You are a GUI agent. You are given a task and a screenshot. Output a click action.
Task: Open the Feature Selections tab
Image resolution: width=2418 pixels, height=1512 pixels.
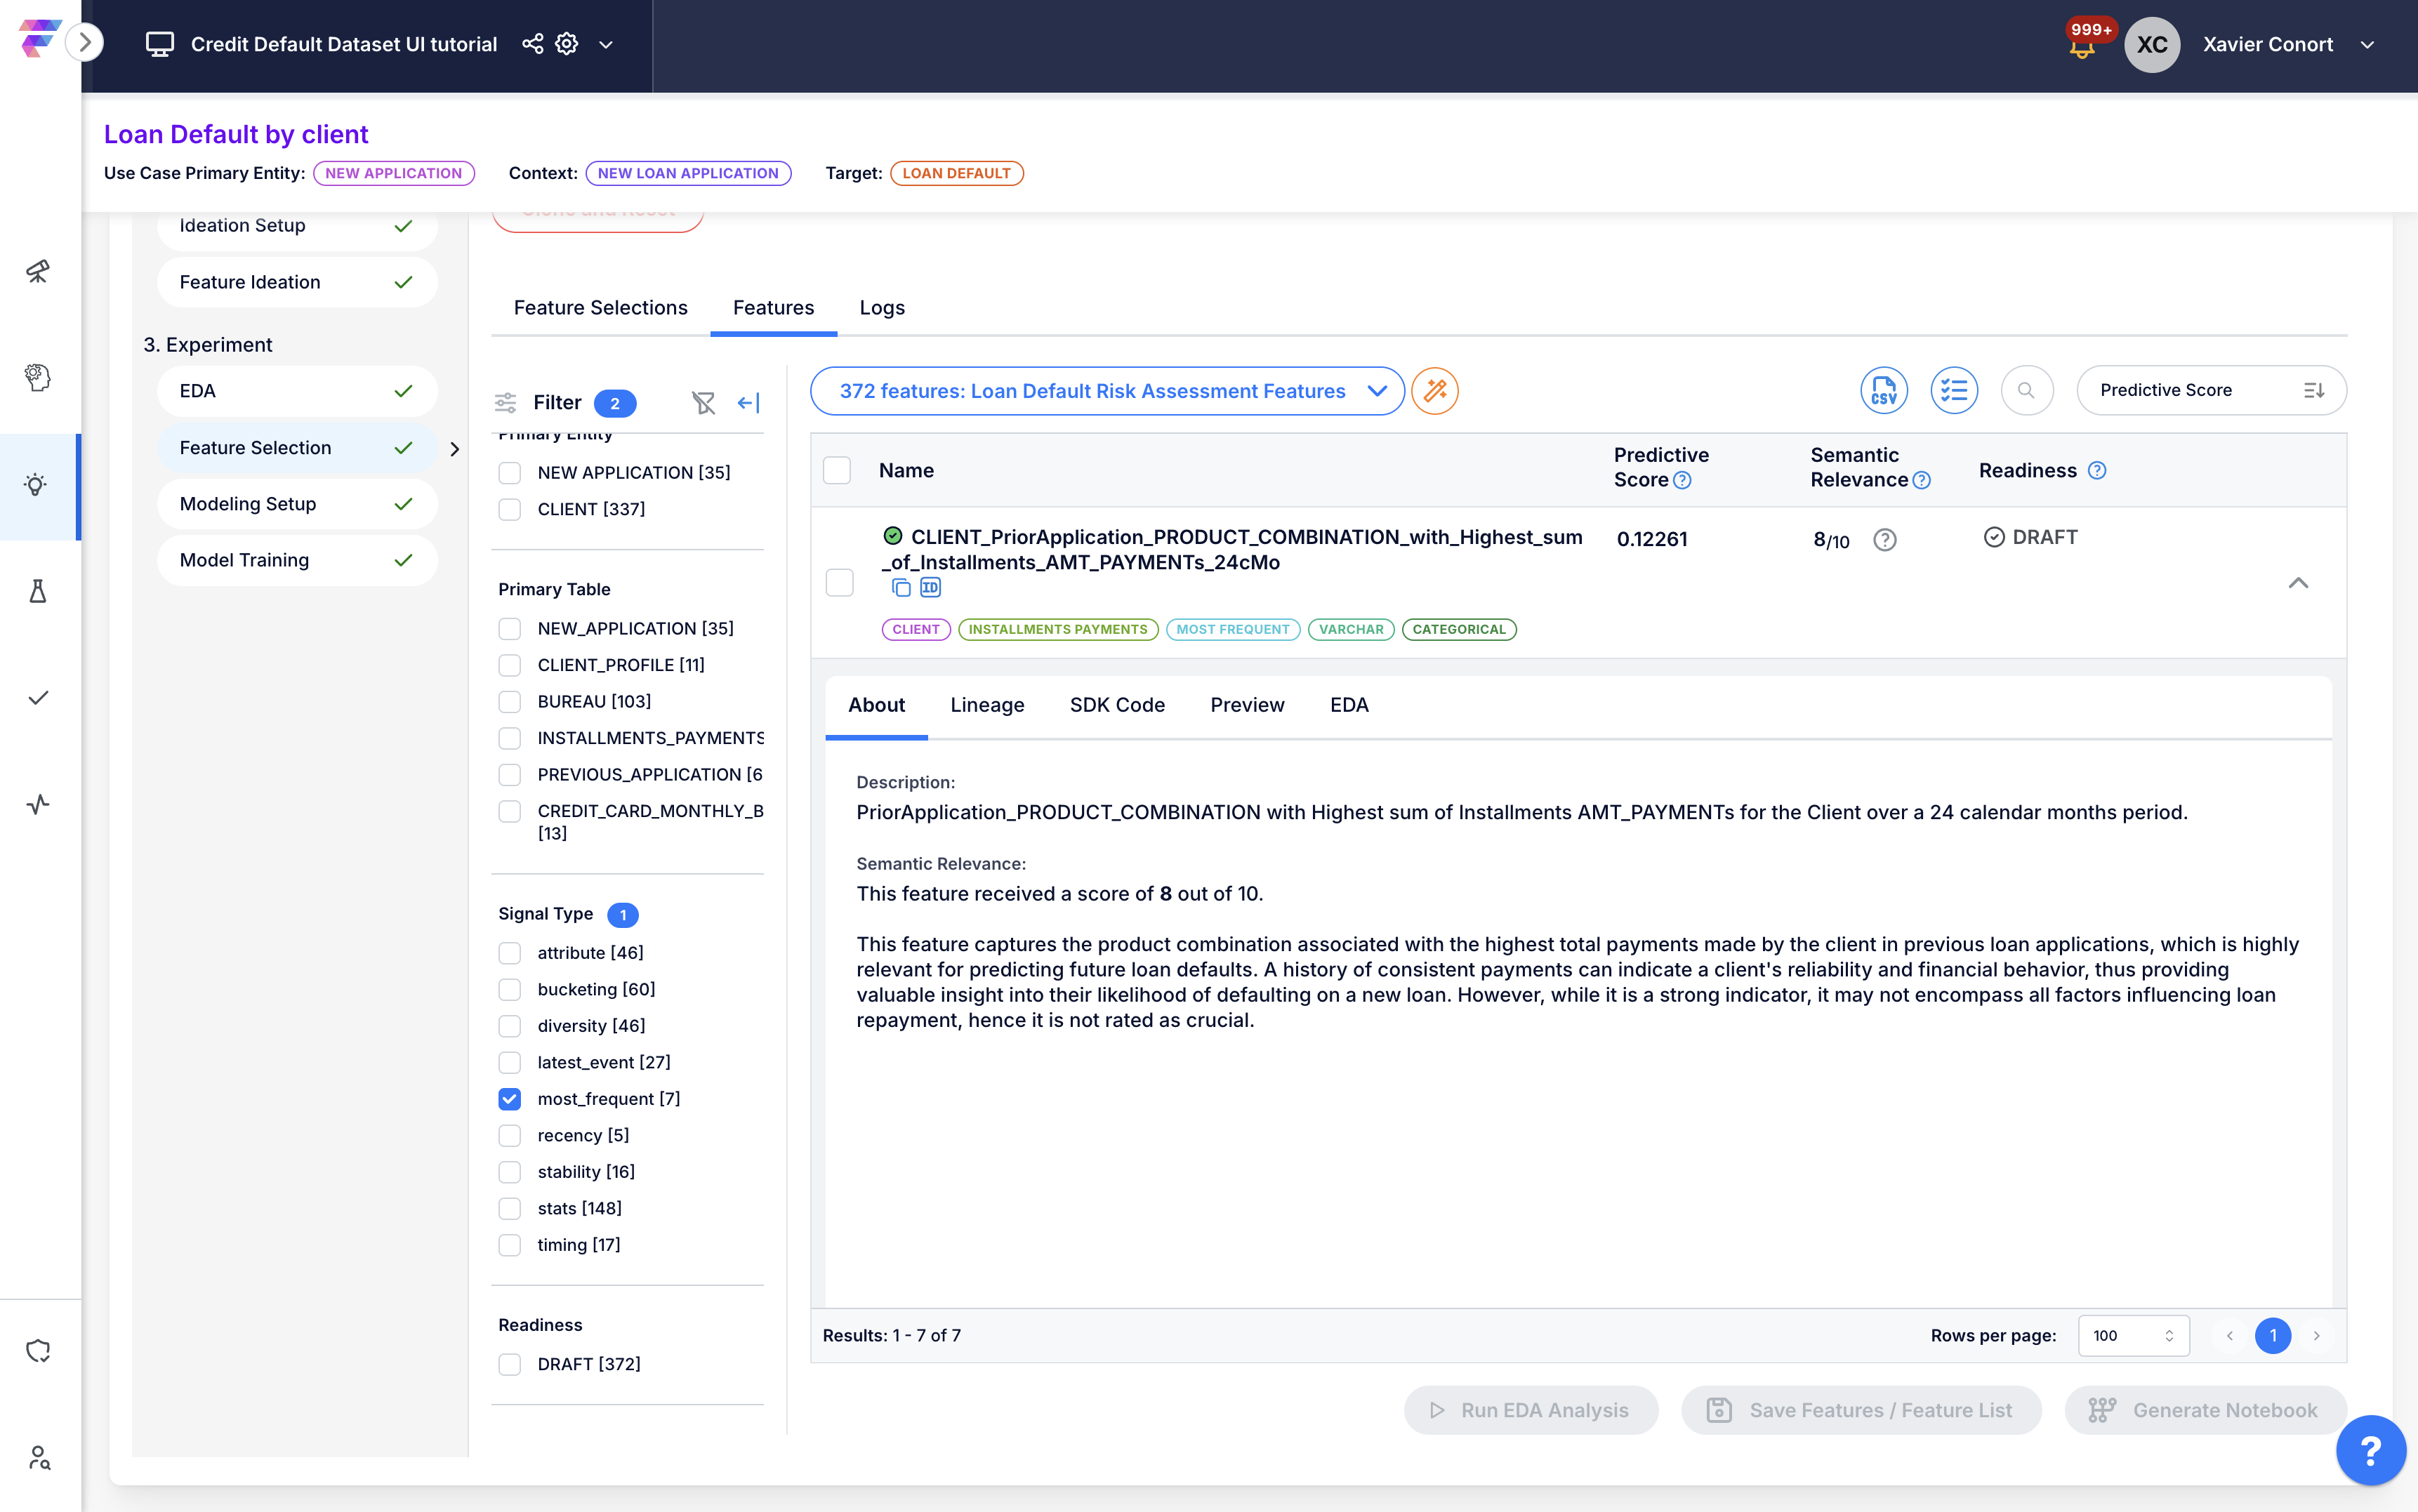pos(600,307)
